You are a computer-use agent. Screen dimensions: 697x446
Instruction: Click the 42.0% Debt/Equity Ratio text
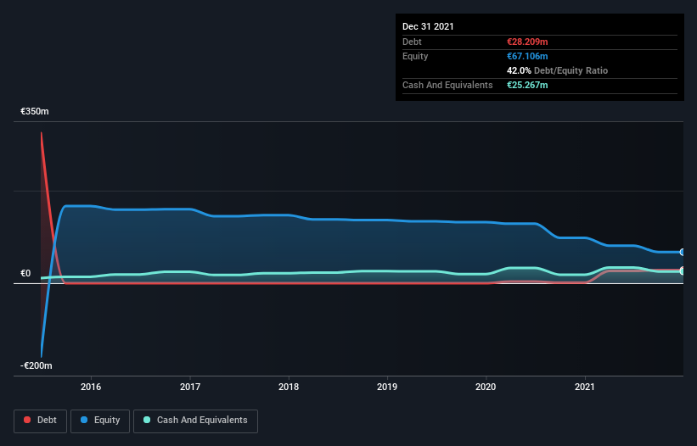pyautogui.click(x=558, y=70)
